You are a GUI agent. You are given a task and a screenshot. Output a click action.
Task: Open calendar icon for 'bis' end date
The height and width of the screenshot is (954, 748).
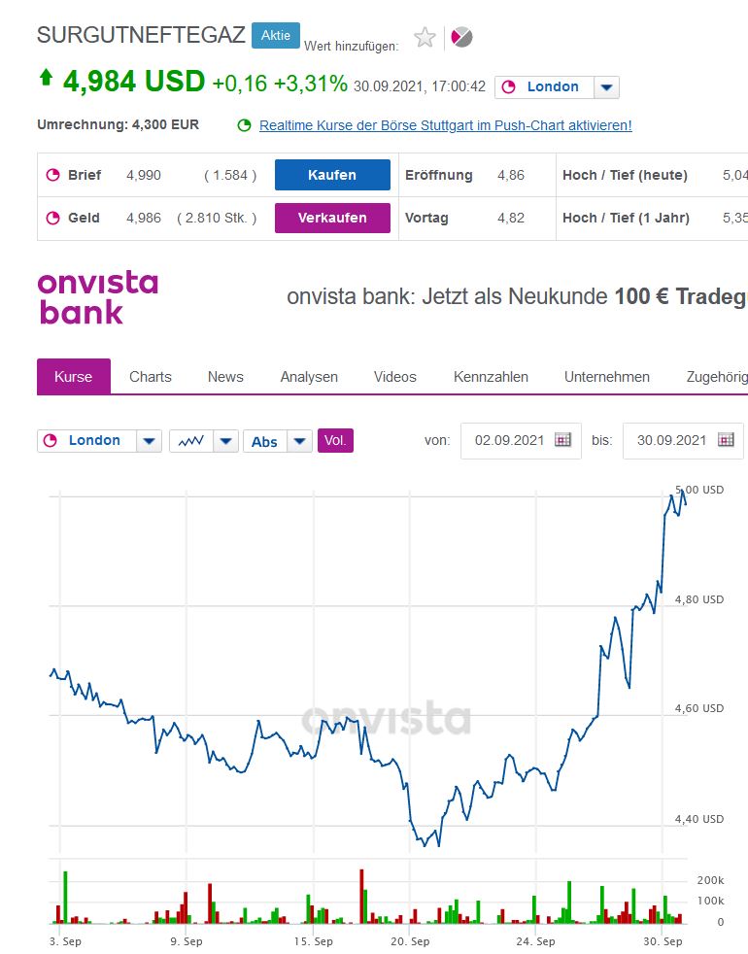(x=726, y=440)
